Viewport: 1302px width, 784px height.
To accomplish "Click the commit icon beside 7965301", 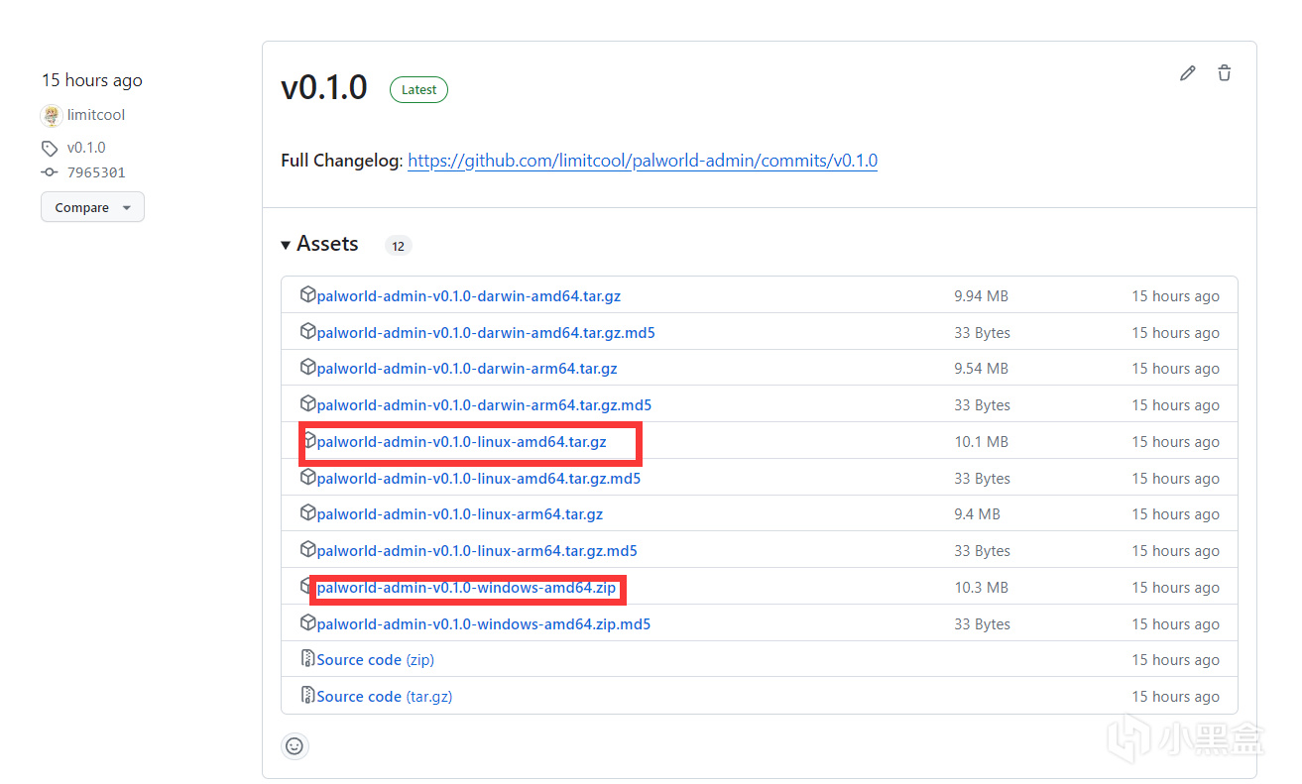I will tap(50, 172).
